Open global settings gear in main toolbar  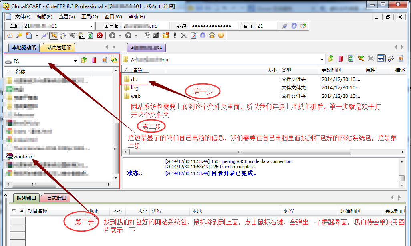(x=203, y=35)
